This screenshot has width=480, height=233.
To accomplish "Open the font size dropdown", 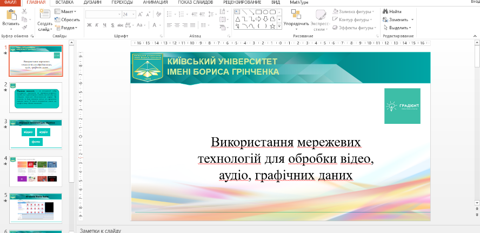I will 134,14.
